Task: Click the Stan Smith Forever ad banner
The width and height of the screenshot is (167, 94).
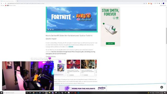Action: [110, 27]
